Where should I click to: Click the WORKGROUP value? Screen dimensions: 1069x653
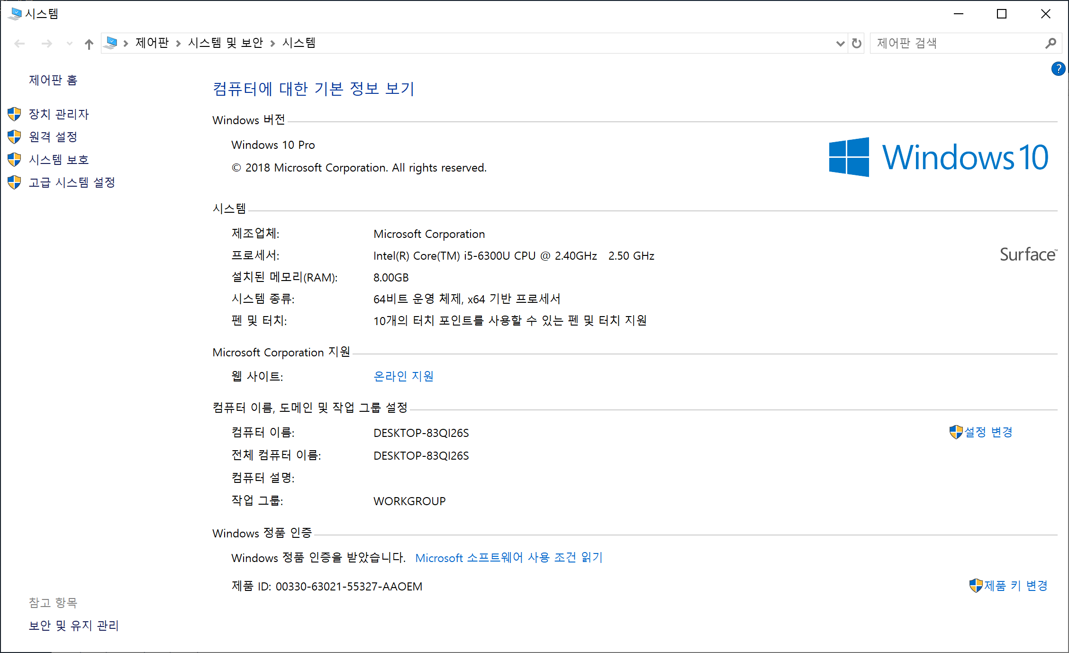click(409, 501)
